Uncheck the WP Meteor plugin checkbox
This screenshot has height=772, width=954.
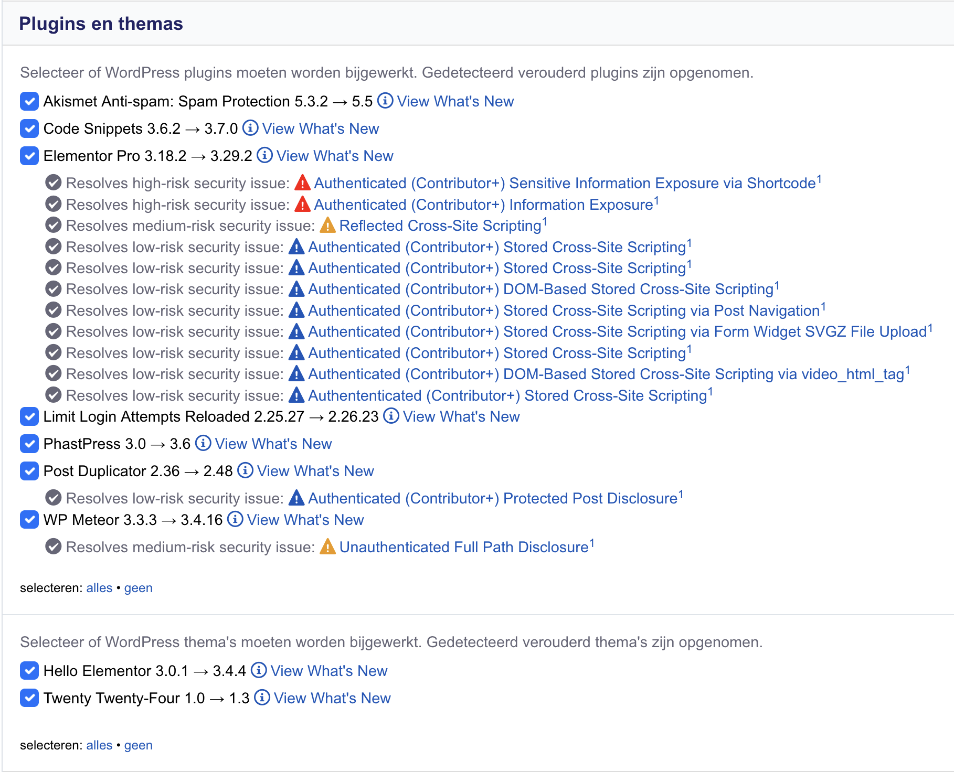pyautogui.click(x=29, y=520)
